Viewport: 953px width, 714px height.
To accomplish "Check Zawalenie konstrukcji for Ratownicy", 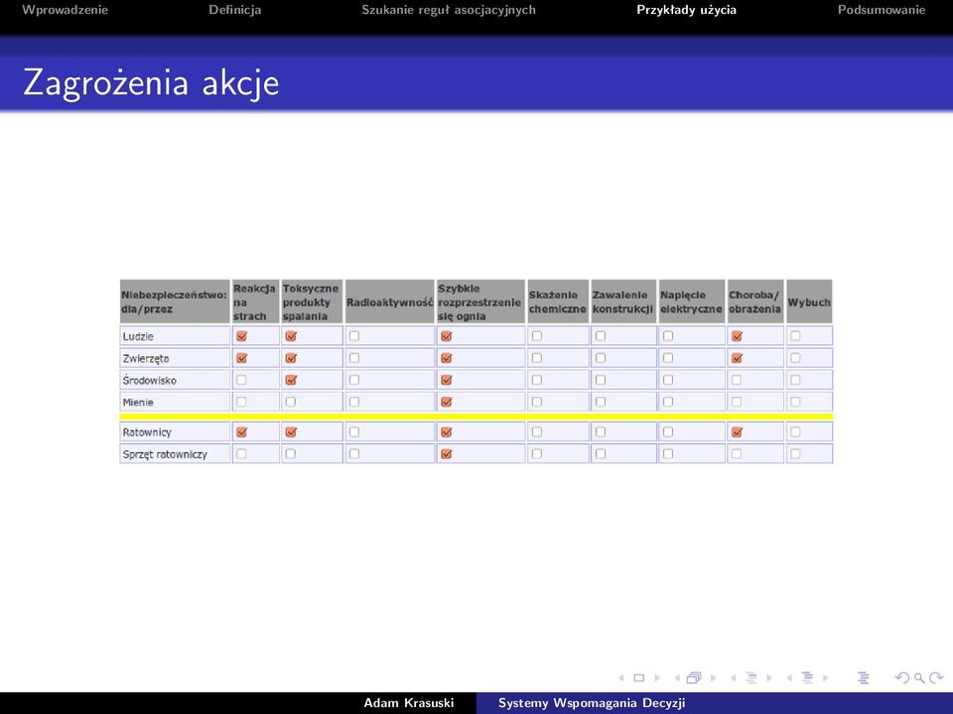I will point(601,432).
